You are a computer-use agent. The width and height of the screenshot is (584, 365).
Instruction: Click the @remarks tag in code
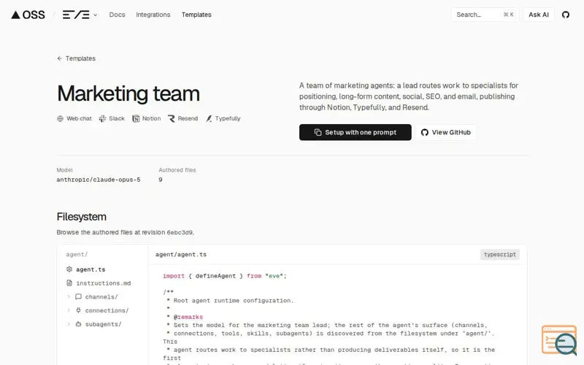tap(188, 317)
